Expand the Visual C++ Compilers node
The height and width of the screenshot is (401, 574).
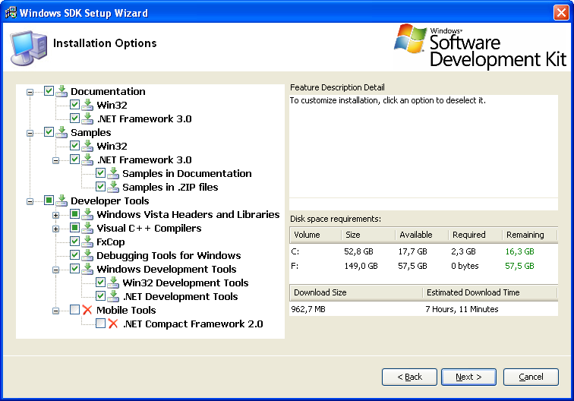pos(55,229)
